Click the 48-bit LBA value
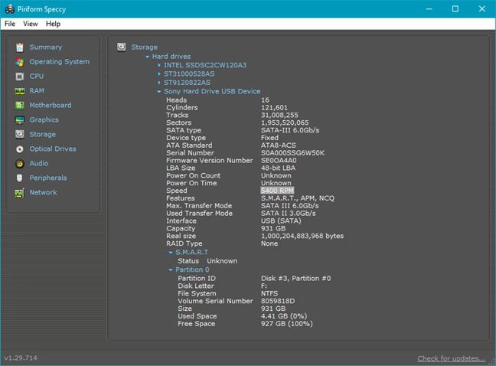This screenshot has width=496, height=366. [x=278, y=168]
